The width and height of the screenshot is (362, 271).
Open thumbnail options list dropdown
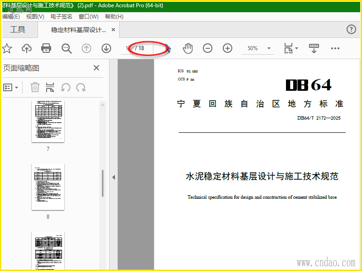10,88
